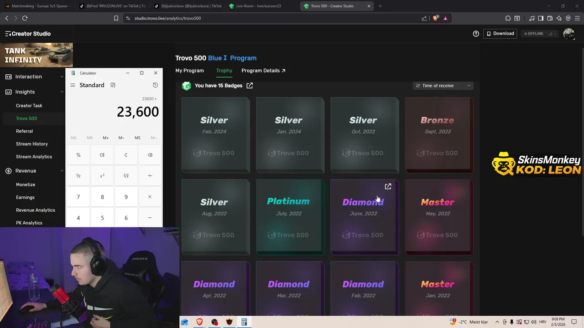The width and height of the screenshot is (584, 328).
Task: Select the Bronze Sept 2022 badge
Action: click(x=439, y=135)
